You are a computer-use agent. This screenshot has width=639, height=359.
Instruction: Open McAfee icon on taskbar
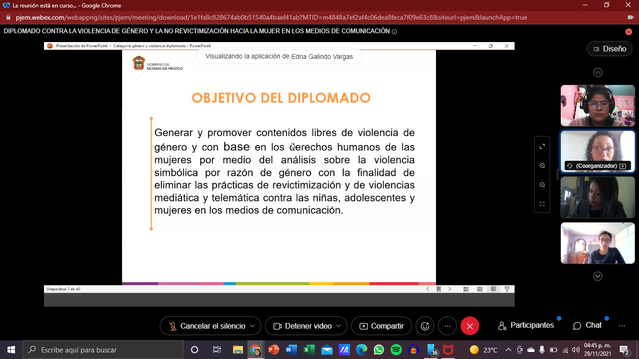click(448, 350)
